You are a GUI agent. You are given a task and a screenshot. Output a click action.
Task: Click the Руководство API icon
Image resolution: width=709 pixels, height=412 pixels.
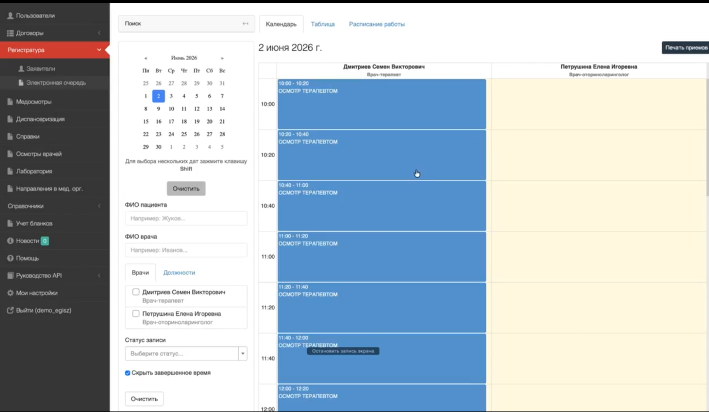(10, 275)
